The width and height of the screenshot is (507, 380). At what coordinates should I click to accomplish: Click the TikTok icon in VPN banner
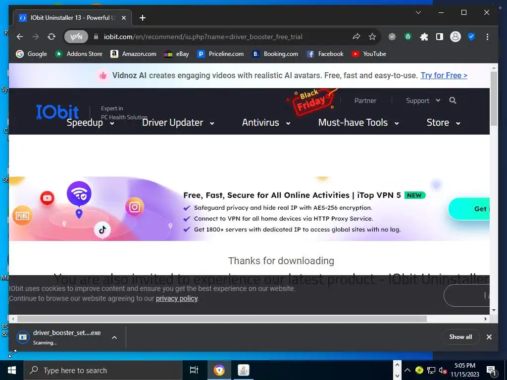102,230
